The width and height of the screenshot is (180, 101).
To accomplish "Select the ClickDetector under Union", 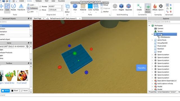I will [x=165, y=37].
